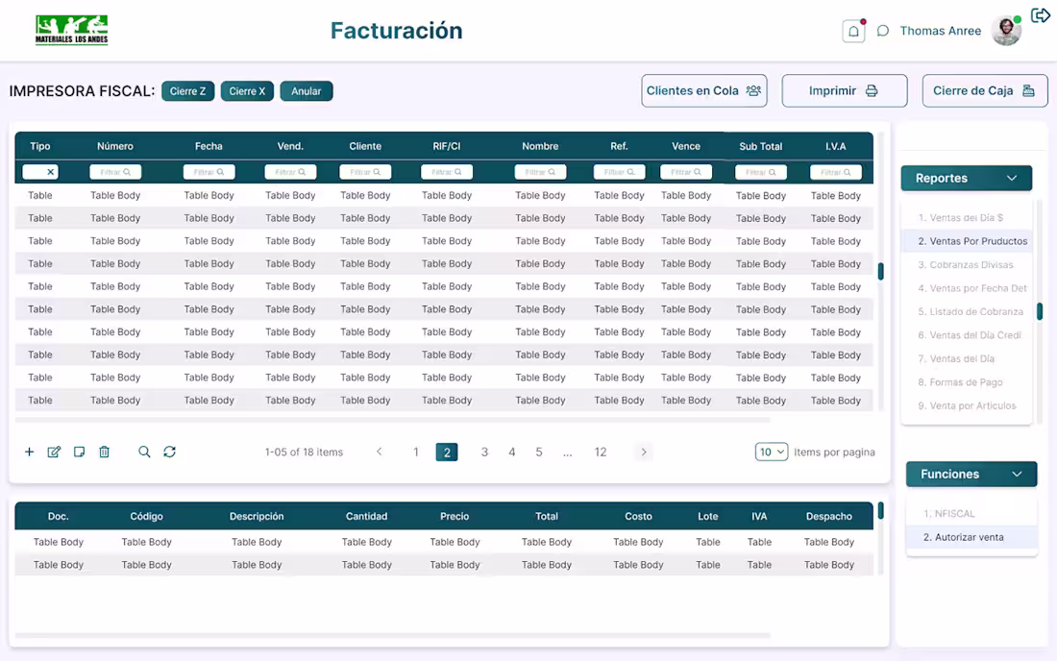Click the search magnifier icon below the table
The height and width of the screenshot is (661, 1057).
point(144,452)
